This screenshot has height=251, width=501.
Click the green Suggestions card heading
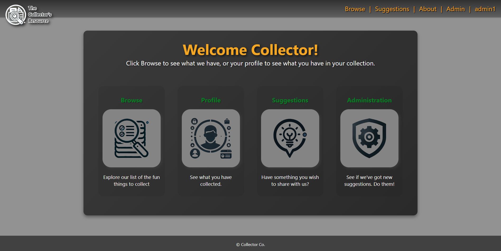(x=290, y=100)
